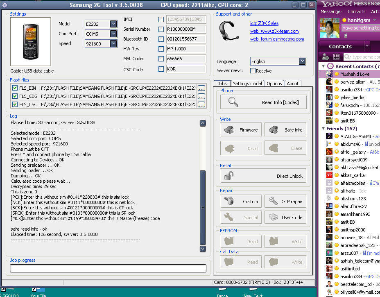380x297 pixels.
Task: Click the Mushahid Love contact avatar
Action: tap(329, 74)
